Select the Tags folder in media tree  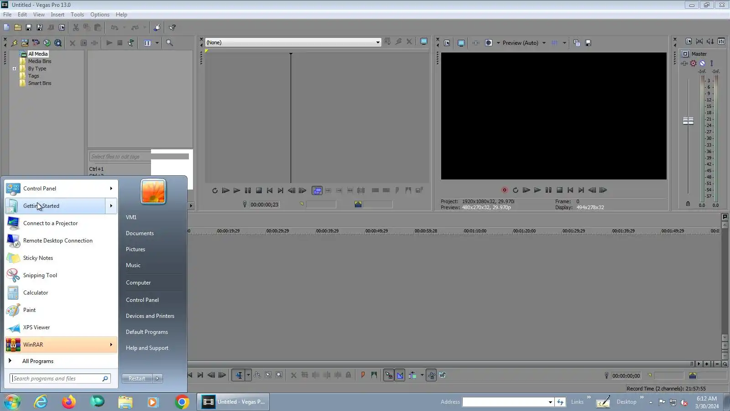pos(34,76)
